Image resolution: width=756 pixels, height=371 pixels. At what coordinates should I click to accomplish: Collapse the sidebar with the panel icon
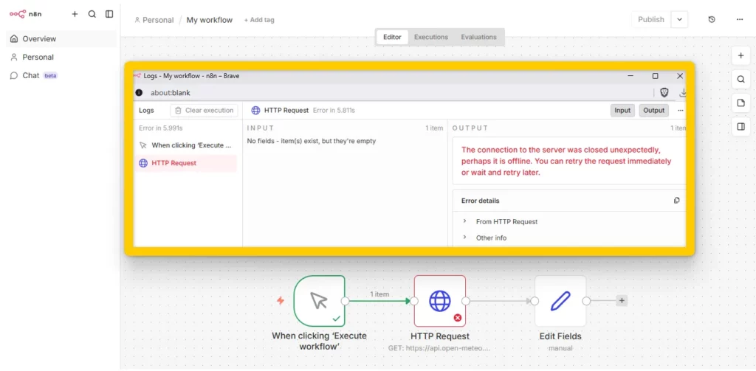pyautogui.click(x=109, y=14)
